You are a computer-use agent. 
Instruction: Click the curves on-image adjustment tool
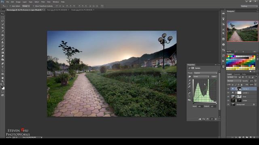189,77
